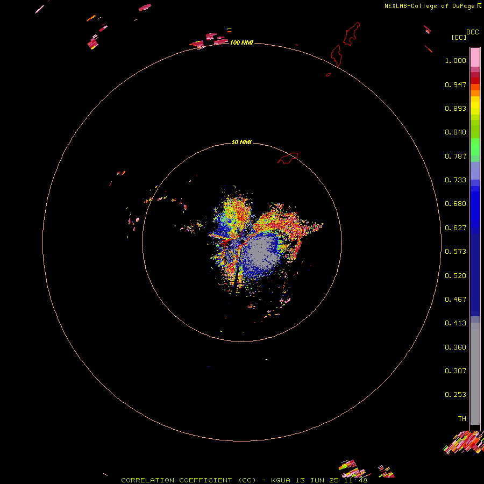Click the 0.787 scale value
The width and height of the screenshot is (484, 484).
455,156
